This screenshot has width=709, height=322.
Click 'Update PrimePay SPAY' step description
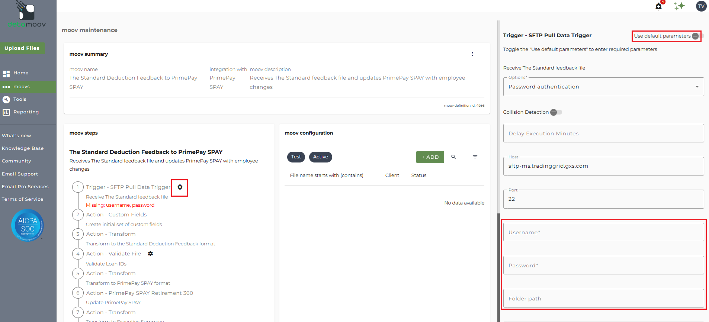click(x=113, y=303)
